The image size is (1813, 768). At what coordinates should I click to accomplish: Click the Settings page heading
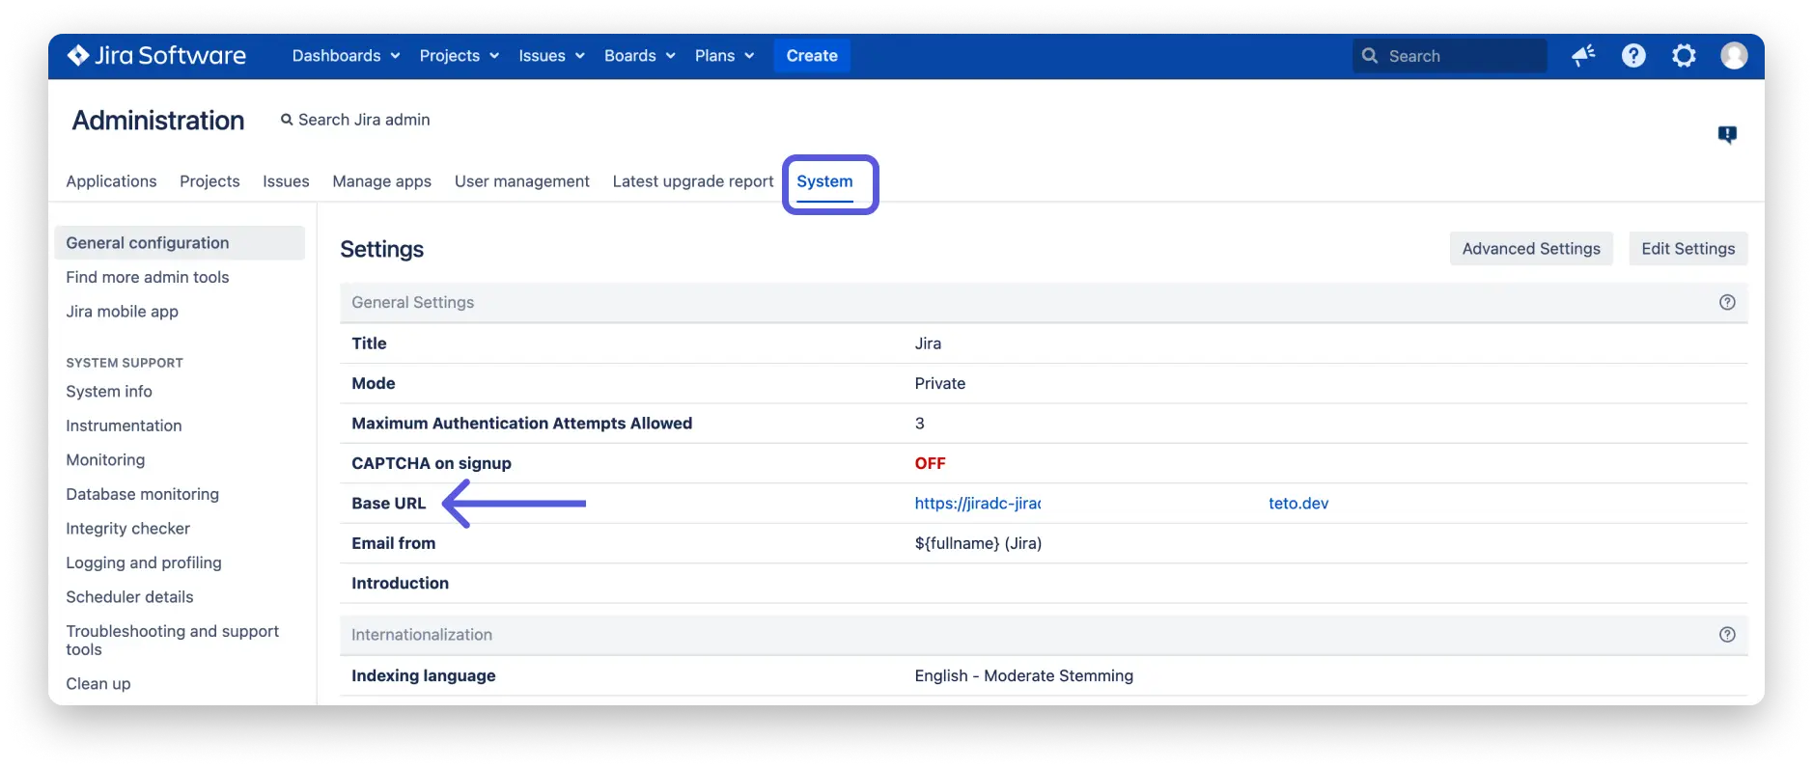point(381,250)
